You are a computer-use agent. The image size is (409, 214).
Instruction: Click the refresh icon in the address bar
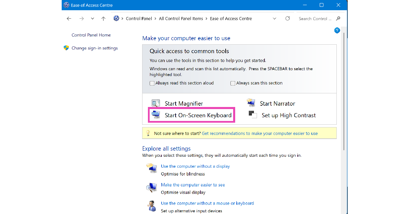click(x=287, y=18)
